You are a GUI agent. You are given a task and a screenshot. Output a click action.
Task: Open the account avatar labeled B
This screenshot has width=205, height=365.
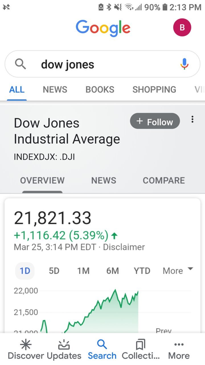182,27
